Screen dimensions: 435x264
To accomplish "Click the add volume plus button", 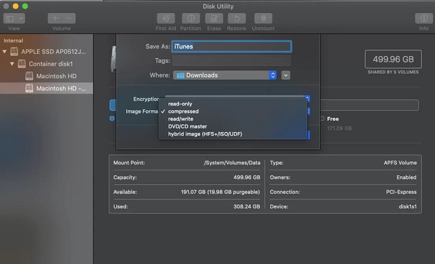I will click(55, 19).
